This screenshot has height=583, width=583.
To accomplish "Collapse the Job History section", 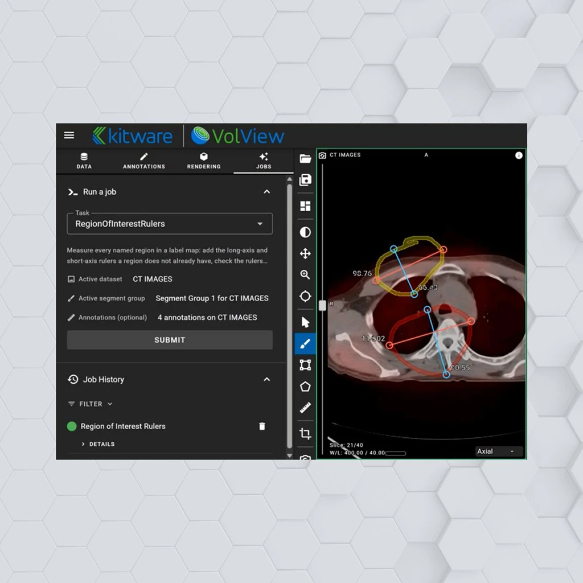I will 266,379.
